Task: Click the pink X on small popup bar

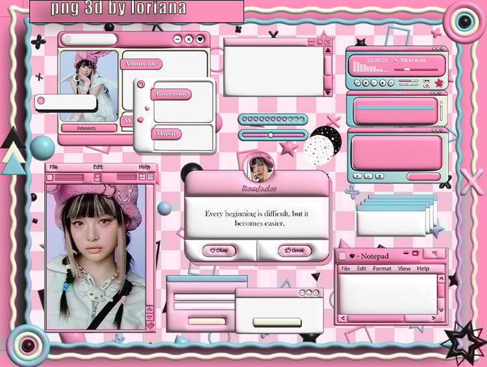Action: [41, 101]
